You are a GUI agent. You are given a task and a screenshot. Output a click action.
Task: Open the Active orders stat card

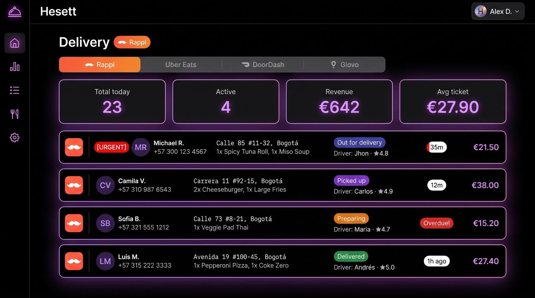click(226, 102)
